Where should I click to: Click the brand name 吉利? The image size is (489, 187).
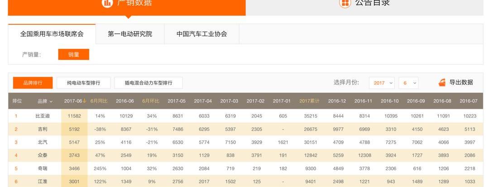(x=43, y=129)
